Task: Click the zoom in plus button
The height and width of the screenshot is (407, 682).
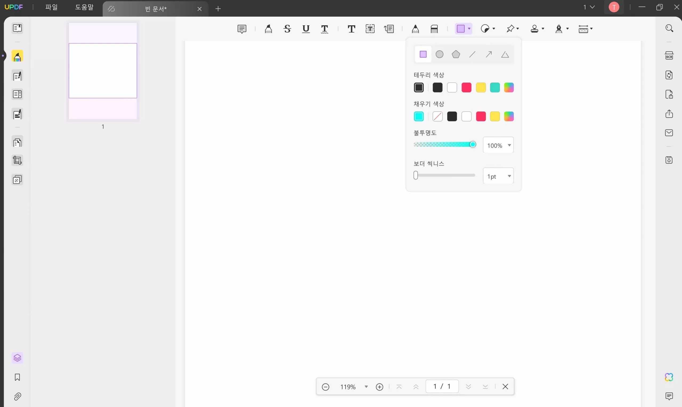Action: point(380,387)
